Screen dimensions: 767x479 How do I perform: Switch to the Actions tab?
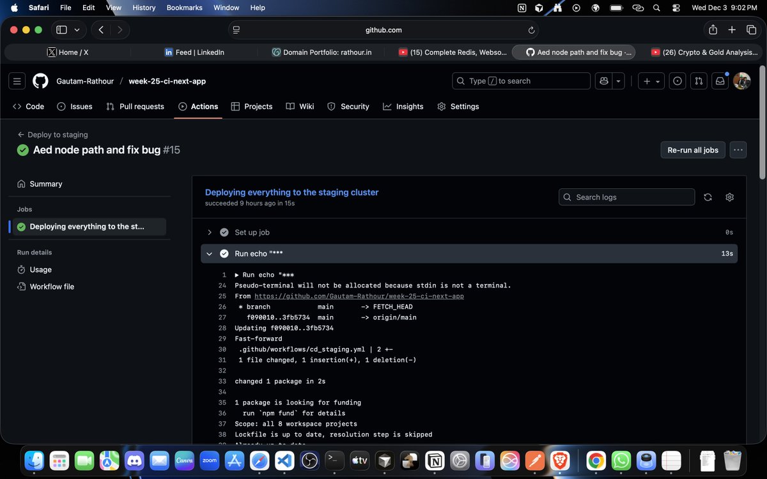click(x=198, y=106)
